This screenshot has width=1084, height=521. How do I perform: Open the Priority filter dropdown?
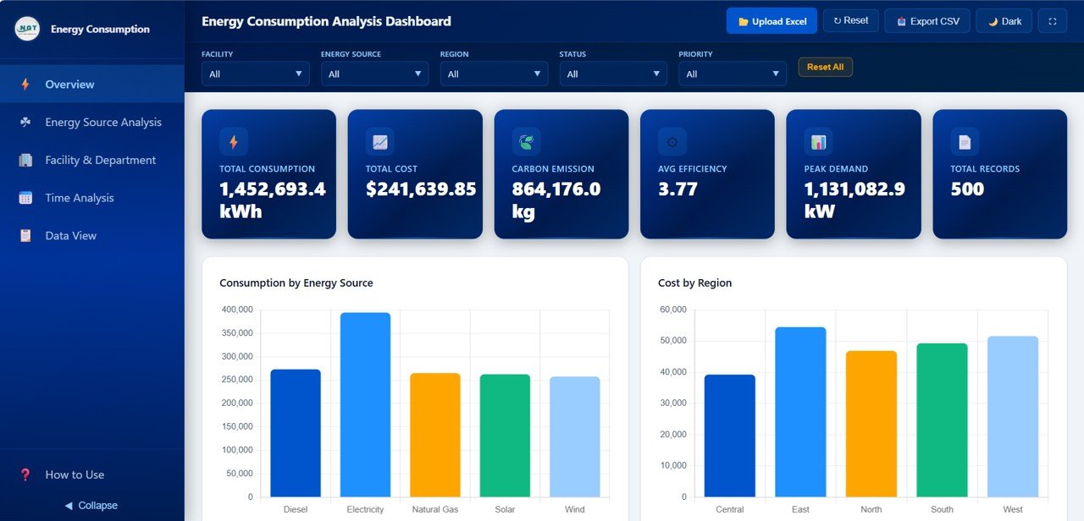(733, 74)
